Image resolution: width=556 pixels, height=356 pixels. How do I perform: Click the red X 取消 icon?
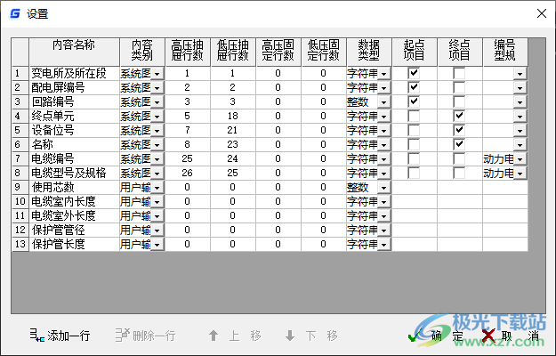(488, 336)
